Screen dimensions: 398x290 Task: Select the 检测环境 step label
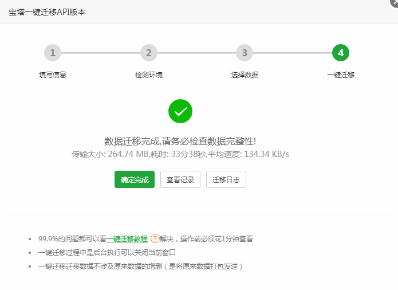tap(148, 75)
